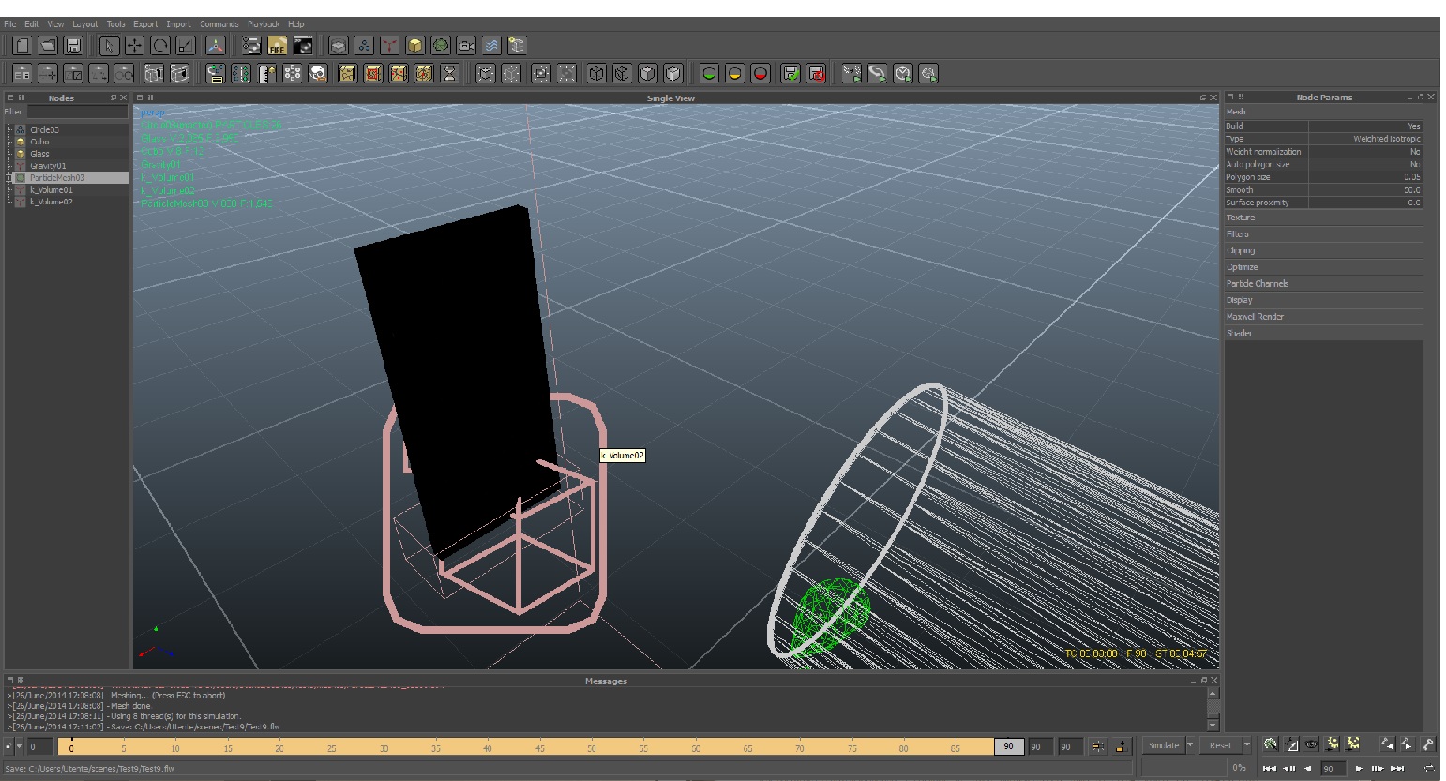This screenshot has height=781, width=1446.
Task: Add a camera with the camera icon
Action: tap(466, 45)
